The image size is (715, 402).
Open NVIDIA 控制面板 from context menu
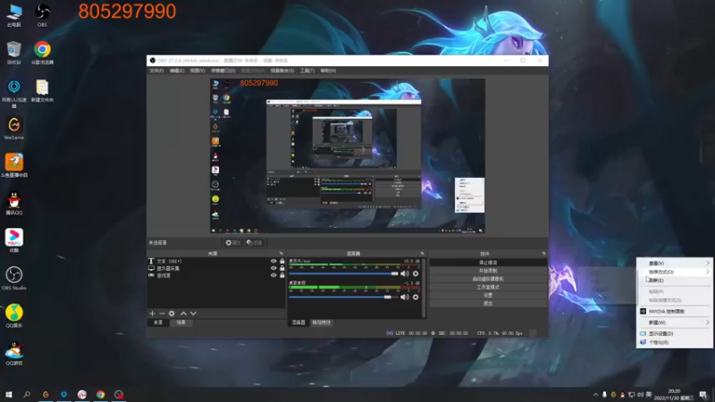tap(675, 311)
